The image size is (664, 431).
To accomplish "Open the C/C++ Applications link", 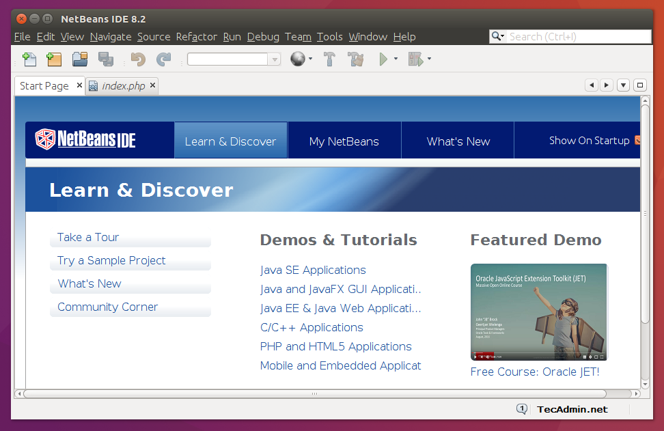I will pyautogui.click(x=312, y=327).
